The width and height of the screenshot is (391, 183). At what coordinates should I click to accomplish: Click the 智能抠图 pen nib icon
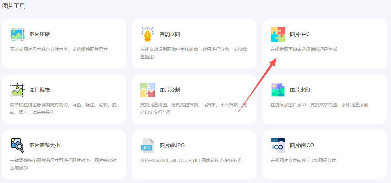(x=148, y=34)
